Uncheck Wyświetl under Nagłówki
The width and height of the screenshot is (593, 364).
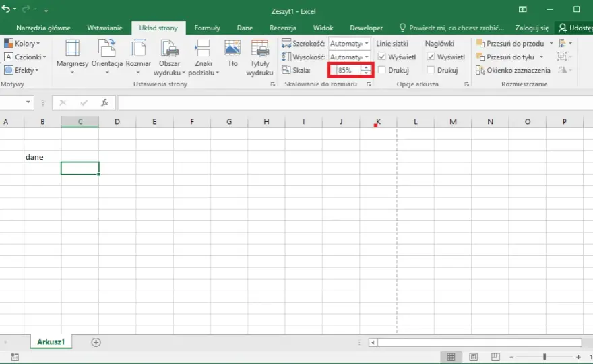431,57
